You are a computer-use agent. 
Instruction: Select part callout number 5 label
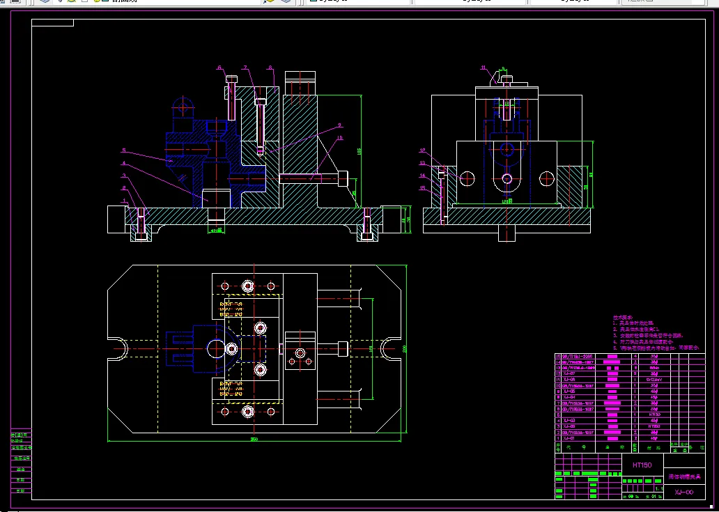(x=124, y=150)
